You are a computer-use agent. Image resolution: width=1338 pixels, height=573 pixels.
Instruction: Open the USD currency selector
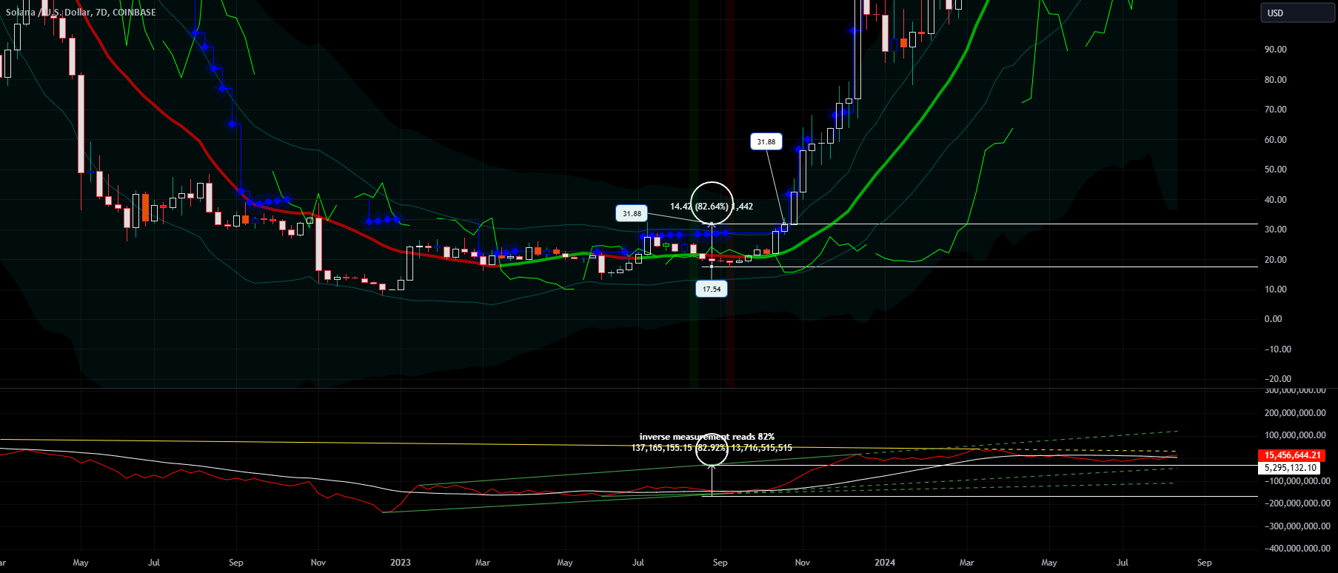1297,13
